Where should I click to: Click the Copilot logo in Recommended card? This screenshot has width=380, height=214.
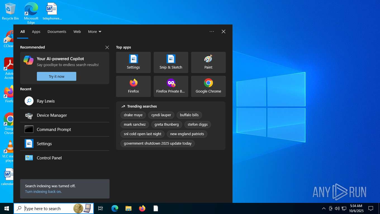point(28,60)
